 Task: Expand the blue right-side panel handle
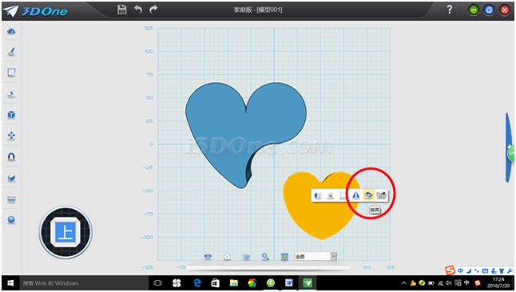tap(510, 148)
